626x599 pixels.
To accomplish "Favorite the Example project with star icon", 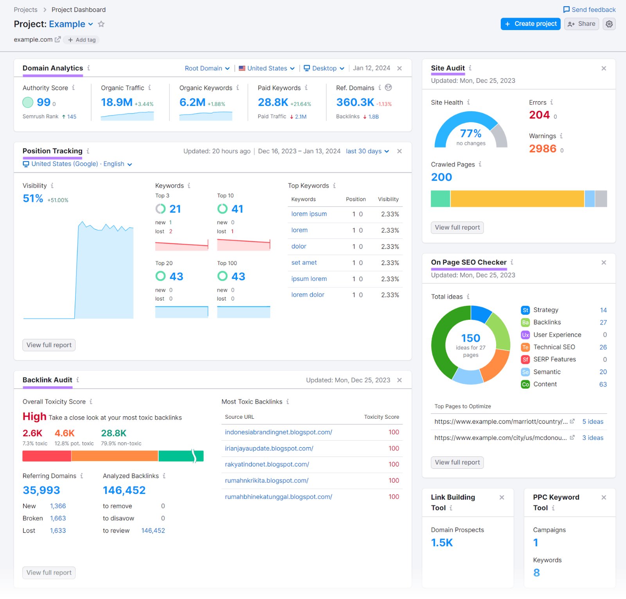I will point(101,24).
